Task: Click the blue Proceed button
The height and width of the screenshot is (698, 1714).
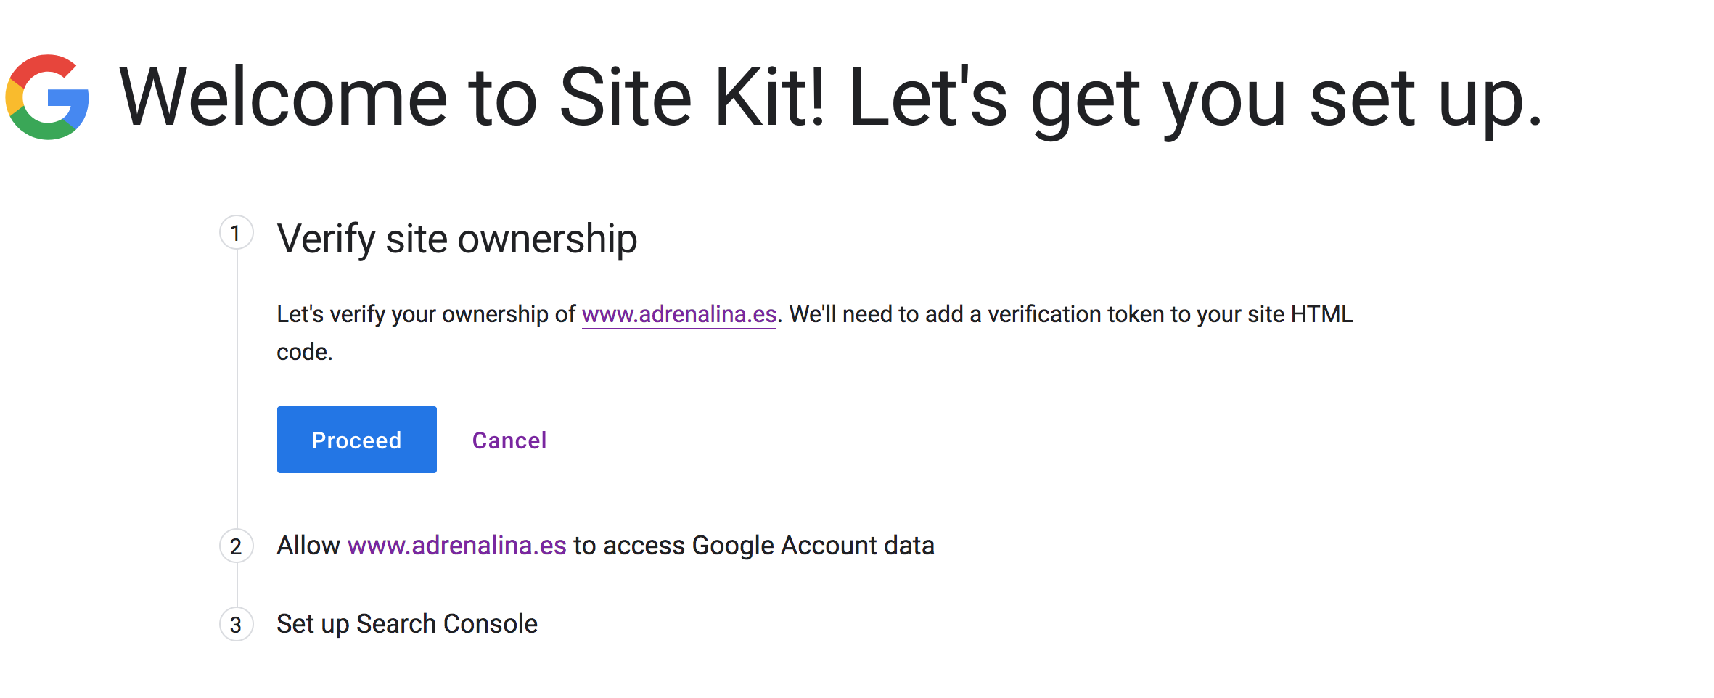Action: click(x=356, y=440)
